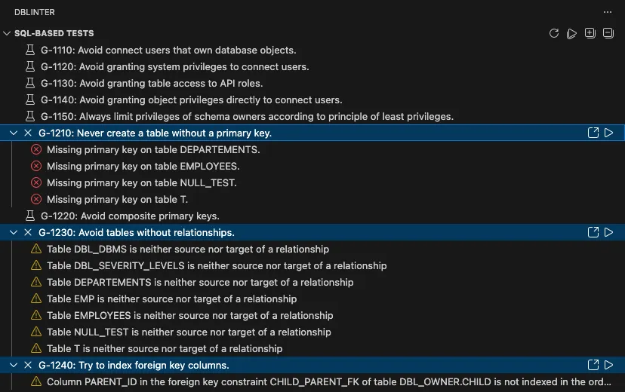This screenshot has width=625, height=392.
Task: Select G-1220 composite primary keys test
Action: [x=128, y=216]
